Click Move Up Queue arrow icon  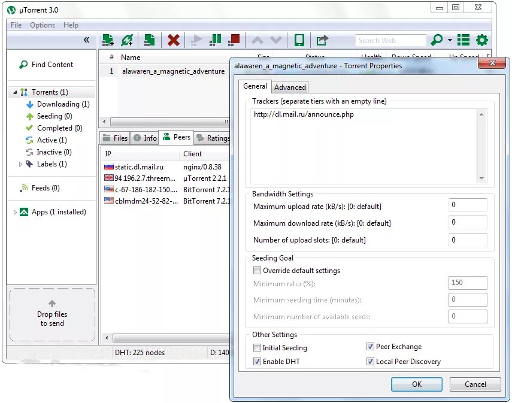257,40
